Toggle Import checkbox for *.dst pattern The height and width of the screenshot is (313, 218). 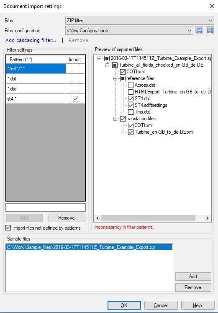(75, 78)
